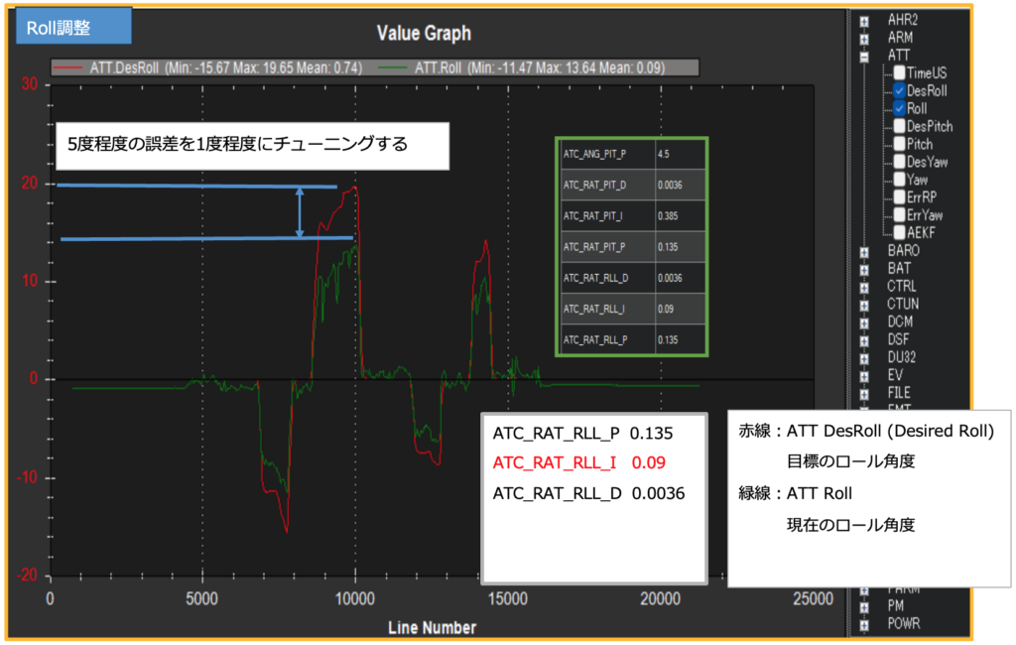Expand the CTUN tree node
The width and height of the screenshot is (1016, 645).
[x=864, y=306]
